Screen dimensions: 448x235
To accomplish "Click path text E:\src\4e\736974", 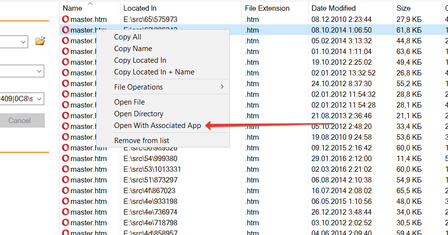I will [x=150, y=212].
